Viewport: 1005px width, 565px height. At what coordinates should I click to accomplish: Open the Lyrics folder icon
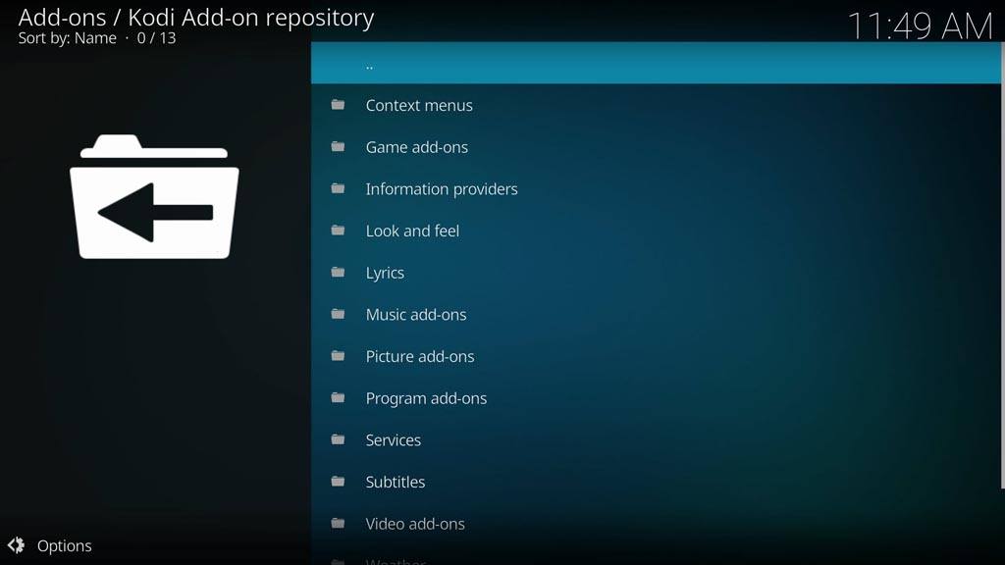pyautogui.click(x=338, y=273)
